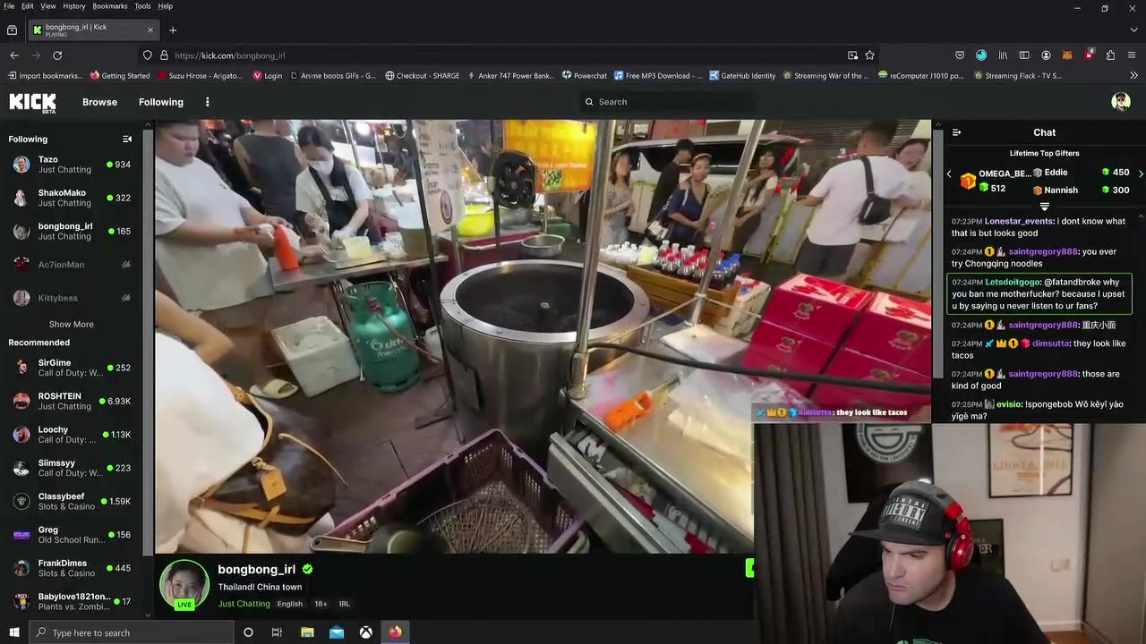Collapse the chat panel icon
The width and height of the screenshot is (1146, 644).
point(956,132)
